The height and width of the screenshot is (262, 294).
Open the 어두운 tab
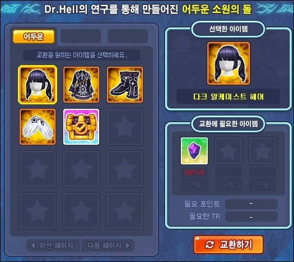(x=34, y=36)
